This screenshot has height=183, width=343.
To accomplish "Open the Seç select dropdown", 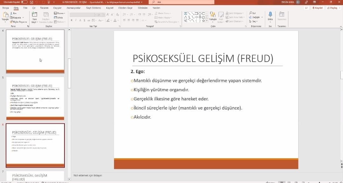I will pyautogui.click(x=253, y=22).
